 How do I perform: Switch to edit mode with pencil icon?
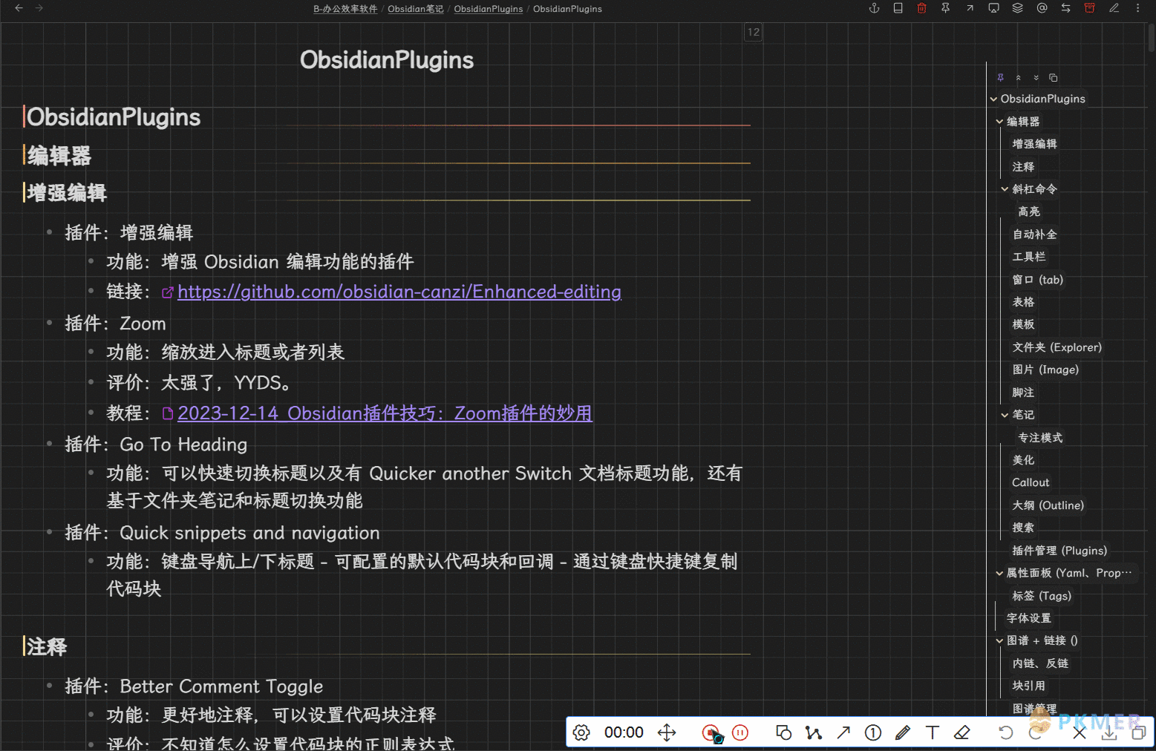[x=1114, y=8]
